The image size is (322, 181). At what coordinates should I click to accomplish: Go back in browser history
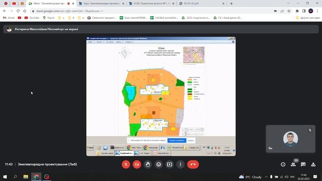click(x=5, y=11)
